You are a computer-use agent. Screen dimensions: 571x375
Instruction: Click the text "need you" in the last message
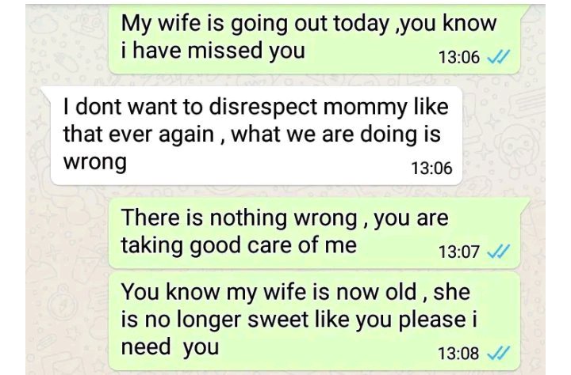[169, 347]
